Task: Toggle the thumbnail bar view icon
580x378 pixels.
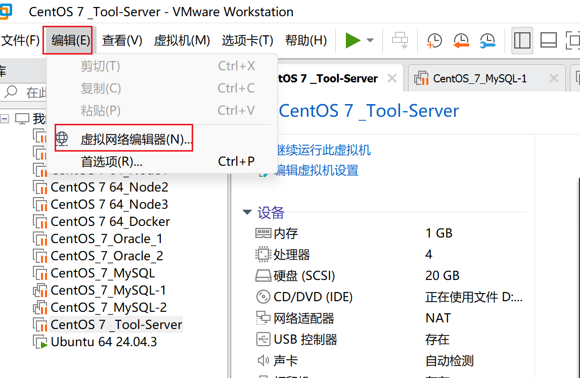Action: (549, 40)
